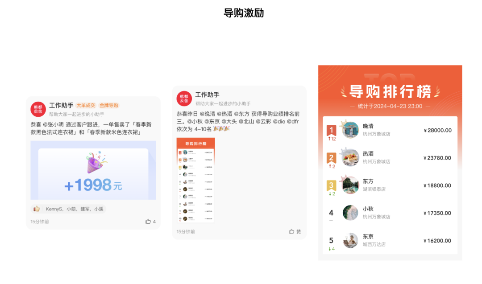Click 韩都衣舍 avatar on the ranking announcement post

click(x=184, y=99)
